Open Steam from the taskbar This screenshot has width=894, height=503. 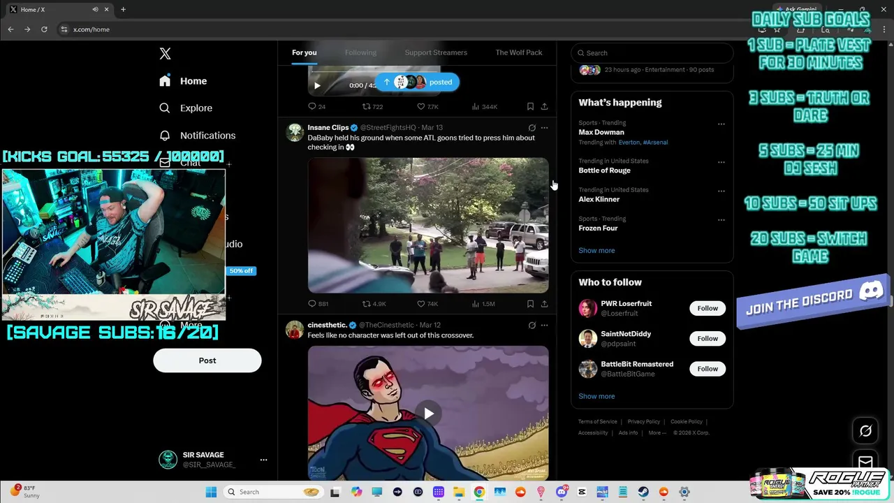[643, 492]
